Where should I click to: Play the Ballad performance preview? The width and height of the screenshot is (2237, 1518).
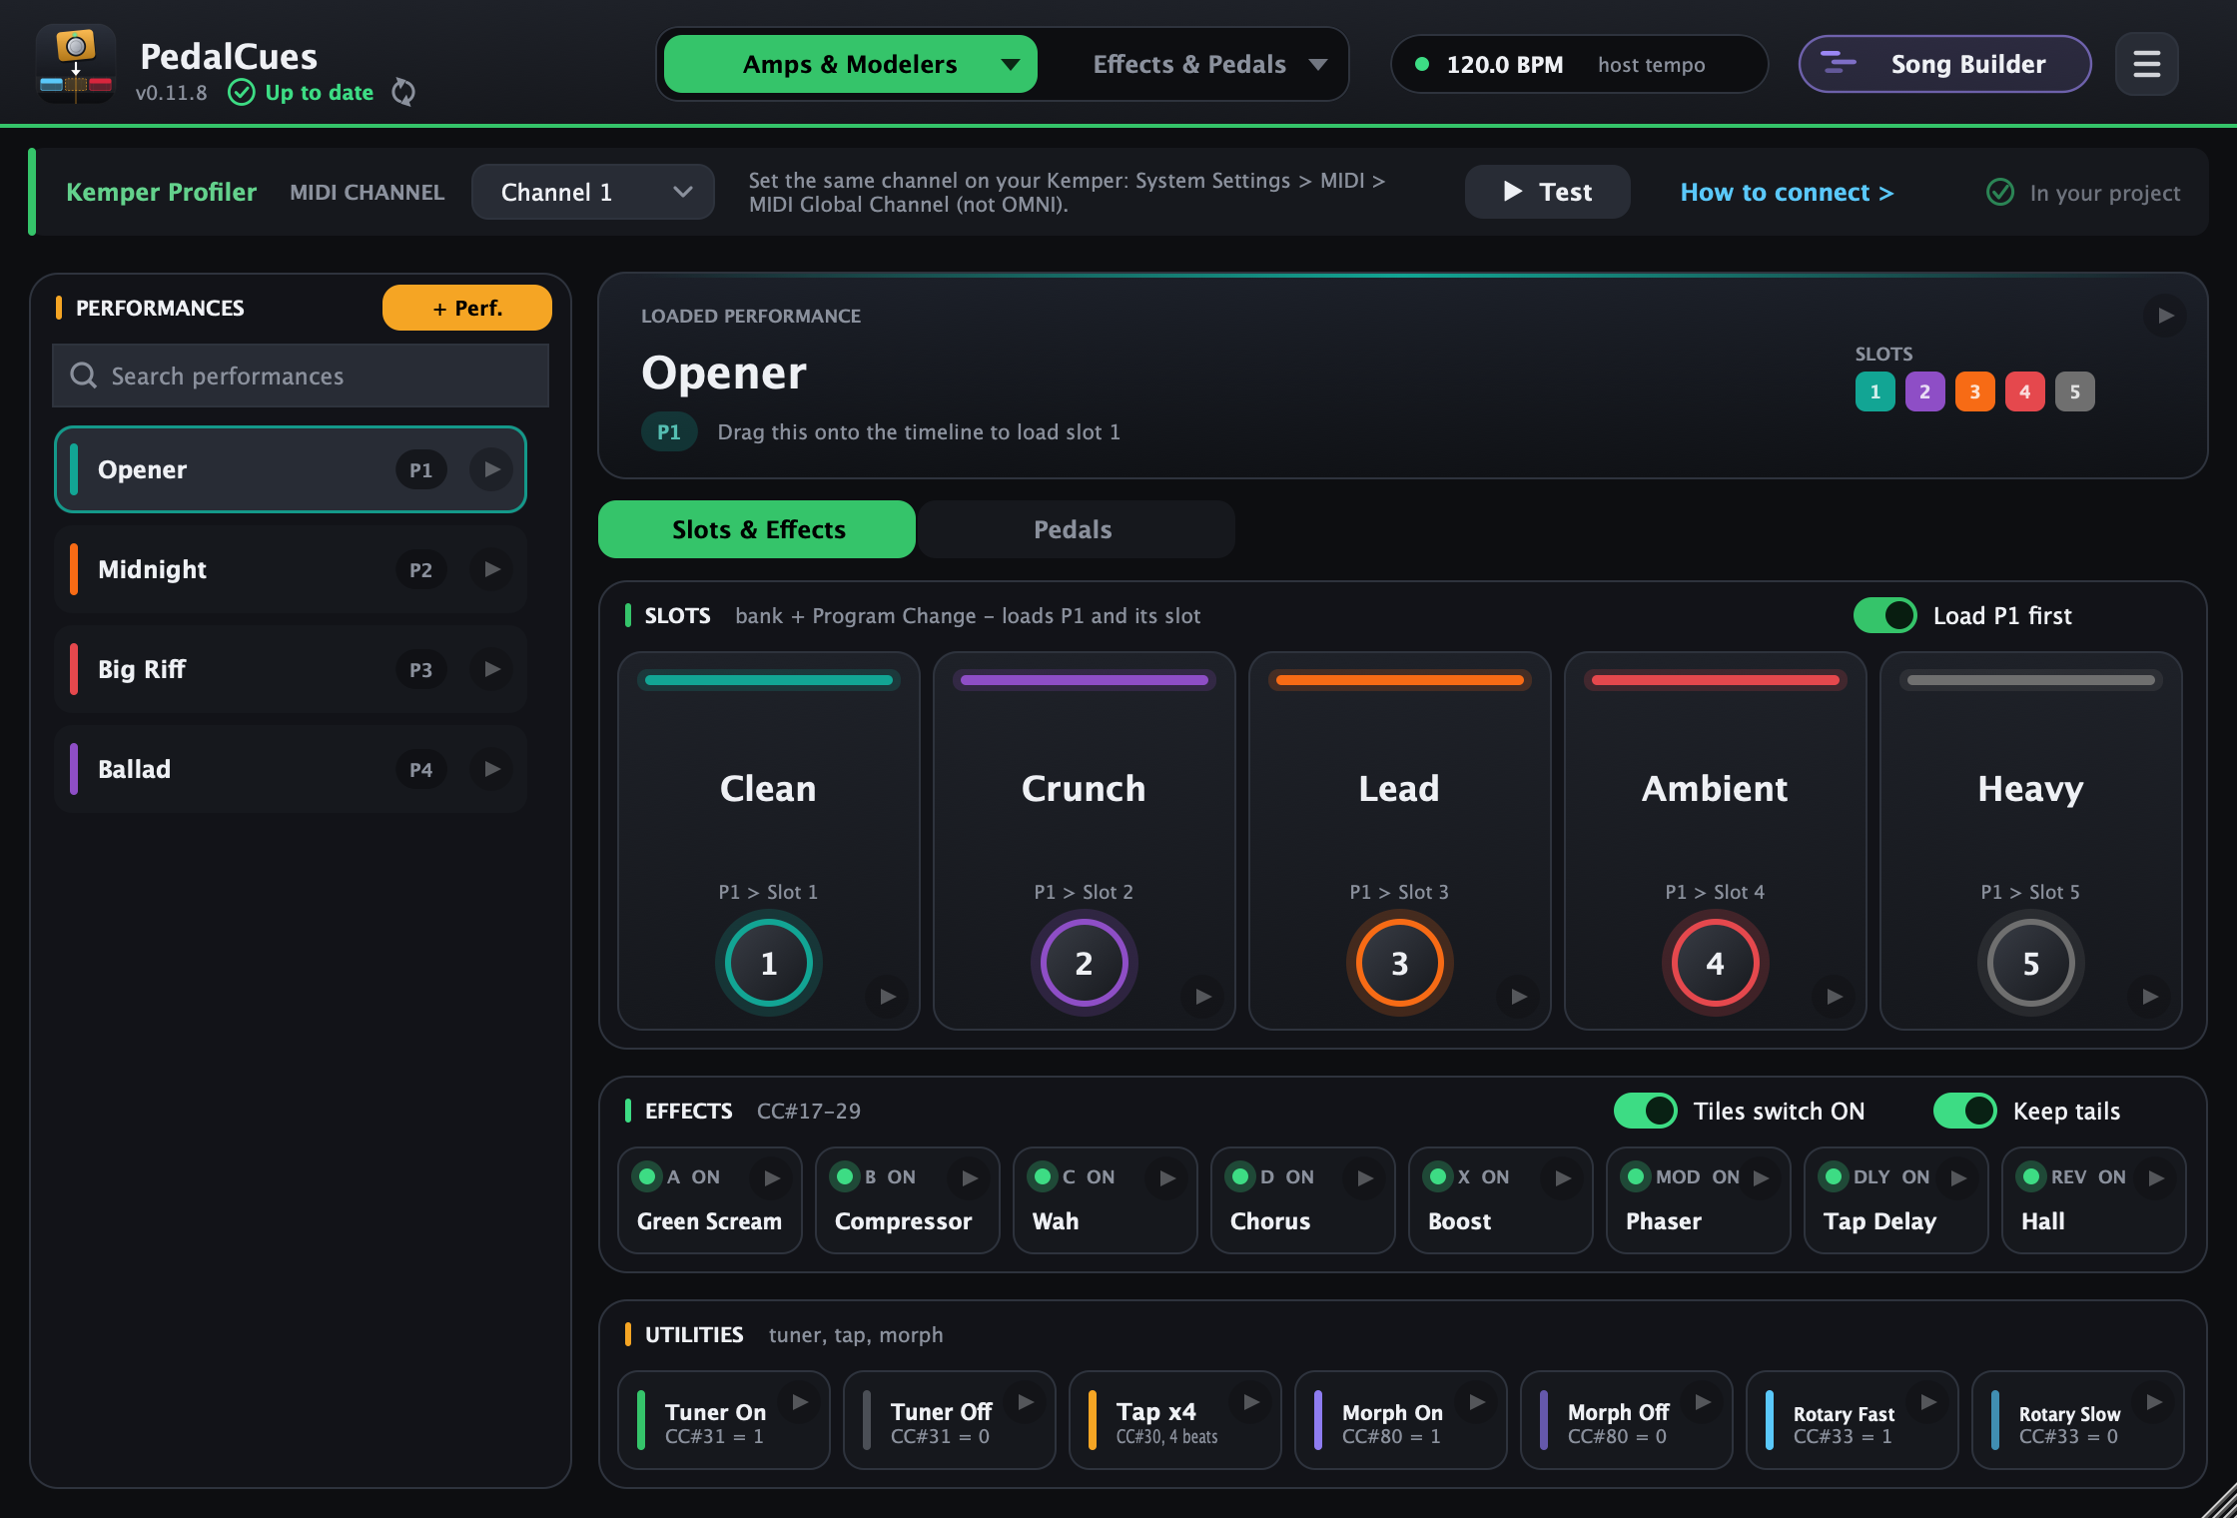click(491, 769)
